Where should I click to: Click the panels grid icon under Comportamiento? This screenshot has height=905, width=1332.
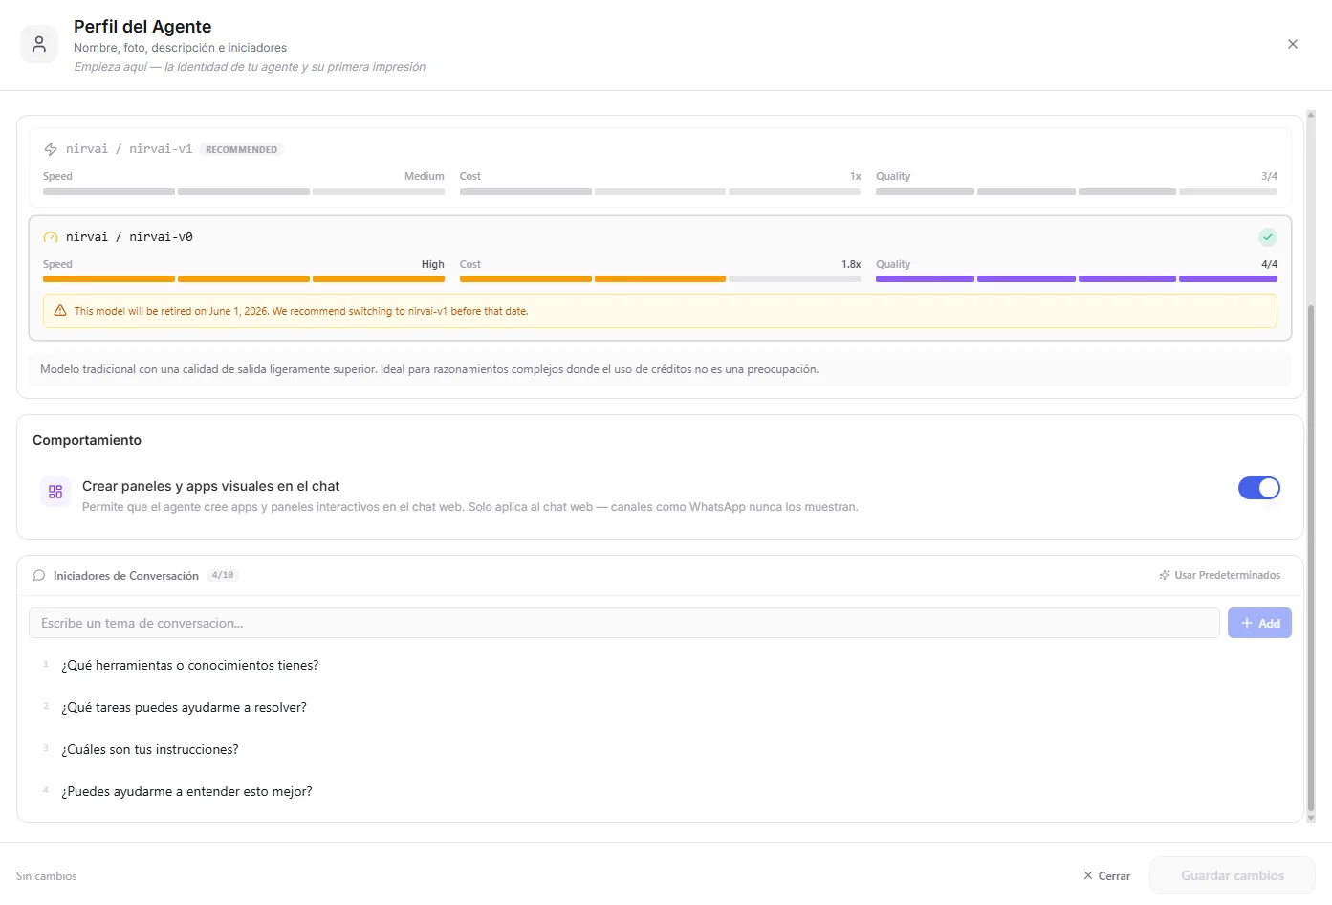[55, 492]
